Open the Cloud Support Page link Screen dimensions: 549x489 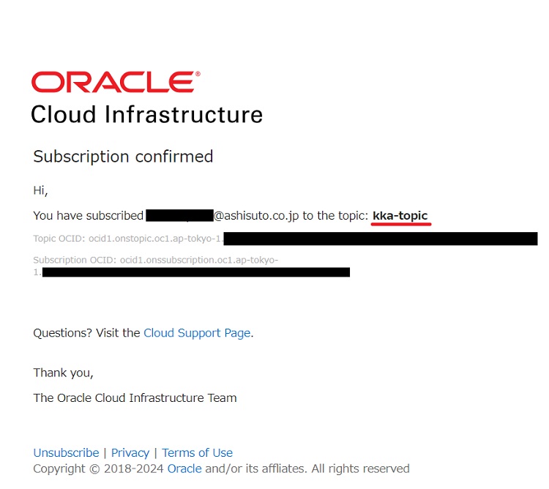coord(197,333)
